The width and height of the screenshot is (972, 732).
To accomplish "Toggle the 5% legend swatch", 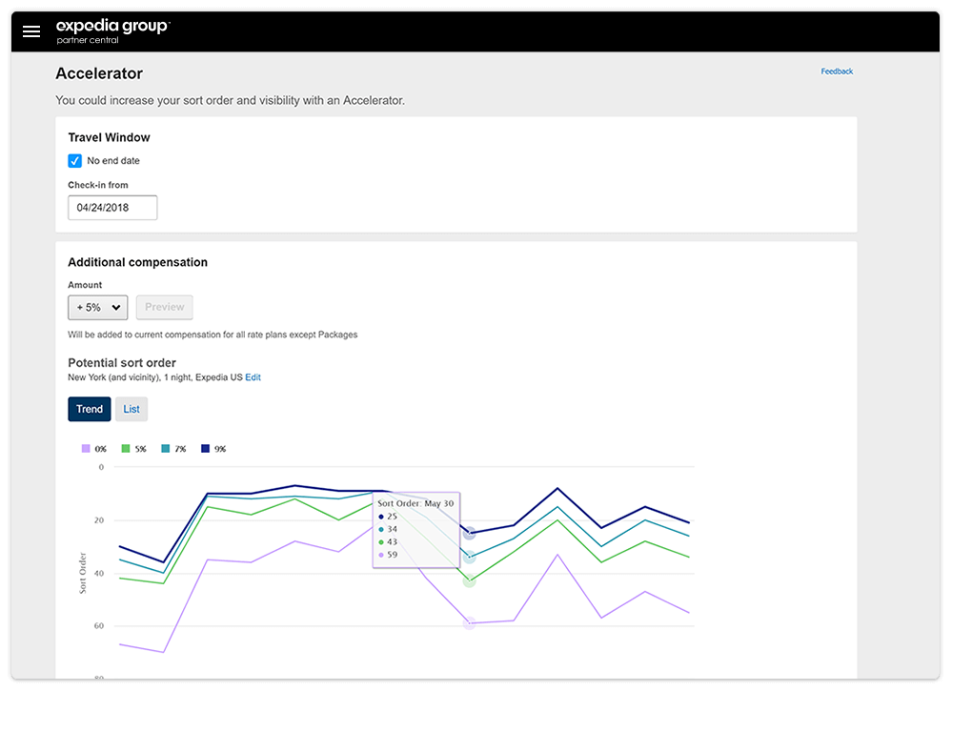I will [x=126, y=449].
